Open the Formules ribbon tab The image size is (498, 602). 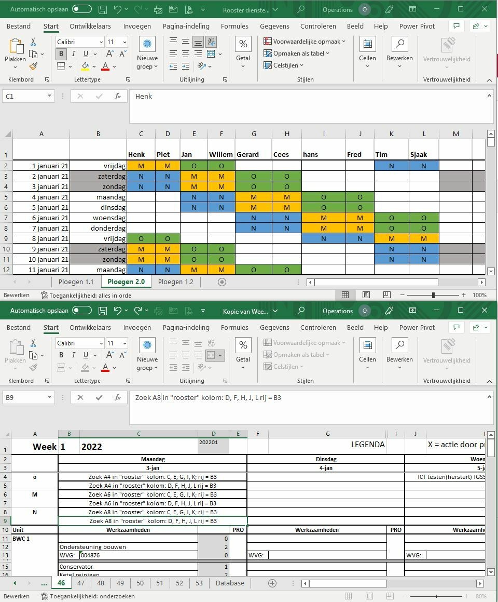coord(234,26)
